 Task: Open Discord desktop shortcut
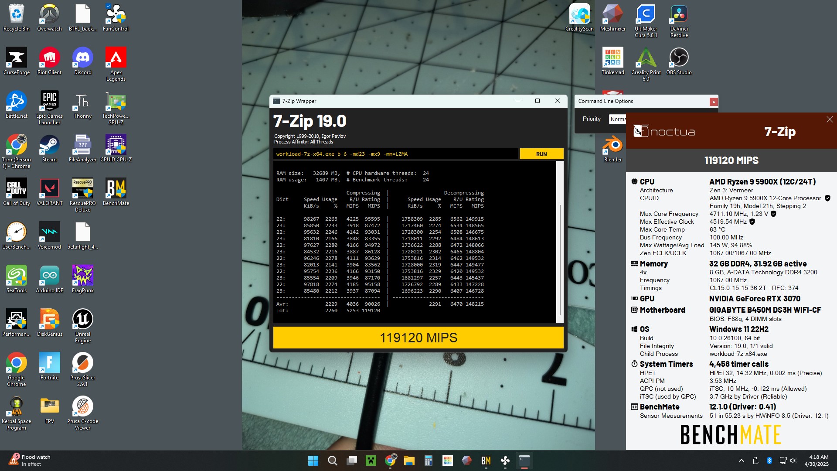pyautogui.click(x=82, y=62)
